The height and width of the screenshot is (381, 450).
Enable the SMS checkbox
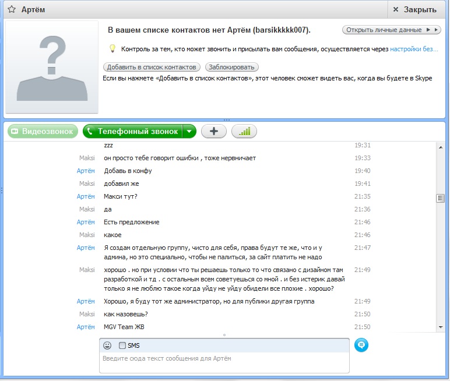pyautogui.click(x=122, y=345)
